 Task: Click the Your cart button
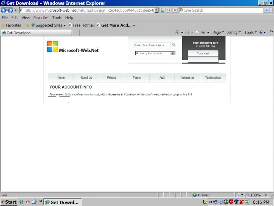(203, 53)
